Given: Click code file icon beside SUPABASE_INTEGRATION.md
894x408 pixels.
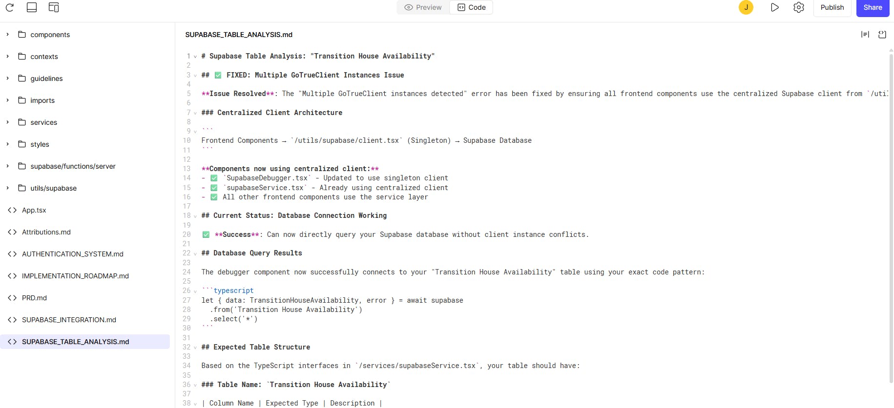Looking at the screenshot, I should (12, 320).
